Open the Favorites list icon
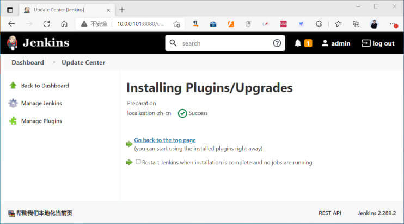 (x=338, y=24)
